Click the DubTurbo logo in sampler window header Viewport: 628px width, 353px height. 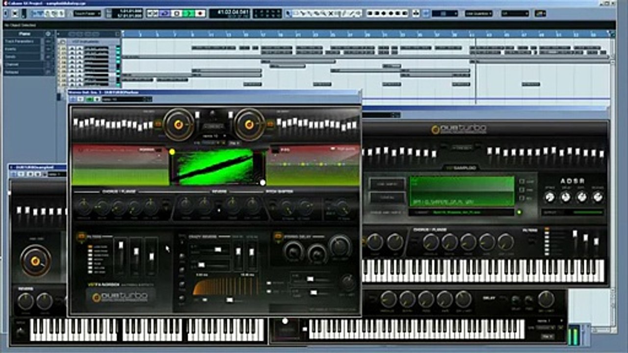pyautogui.click(x=459, y=129)
